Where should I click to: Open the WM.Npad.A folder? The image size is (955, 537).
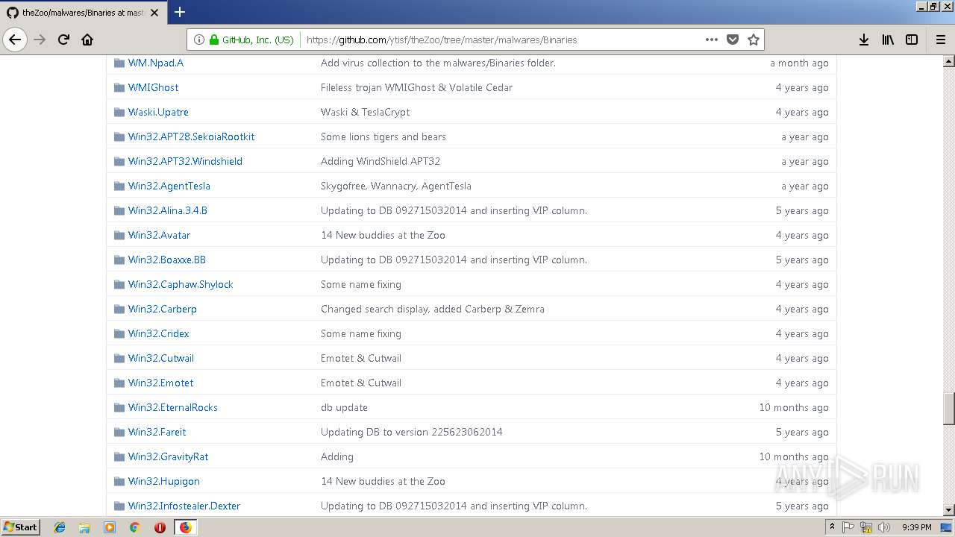click(x=155, y=63)
